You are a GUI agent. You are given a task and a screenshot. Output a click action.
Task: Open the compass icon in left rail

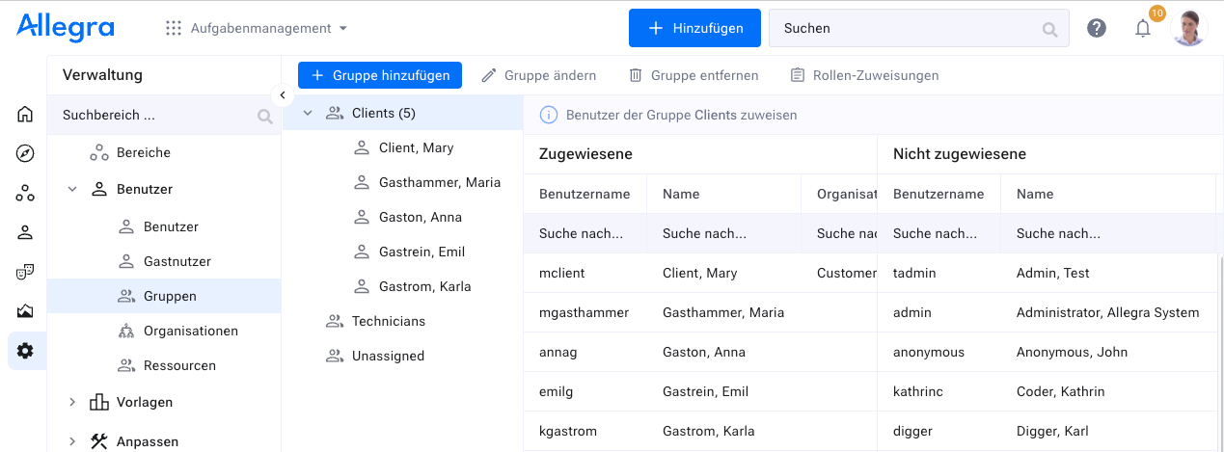click(x=25, y=153)
